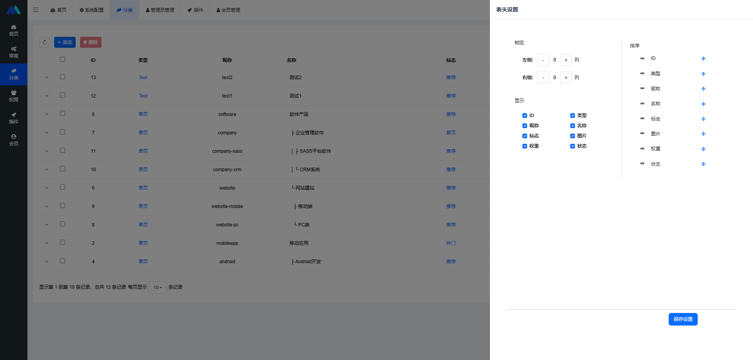Image resolution: width=753 pixels, height=360 pixels.
Task: Switch to the 插件 top tab
Action: tap(195, 10)
